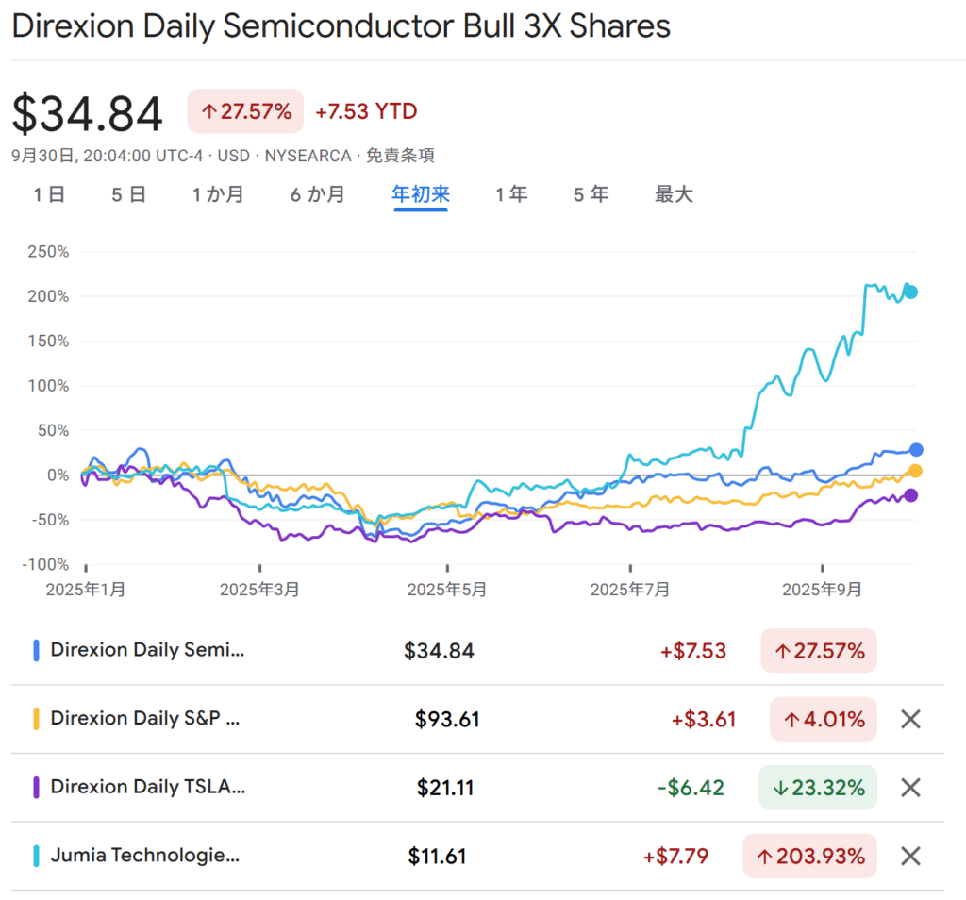Click the blue Semiconductor line endpoint dot
This screenshot has height=900, width=966.
coord(916,450)
